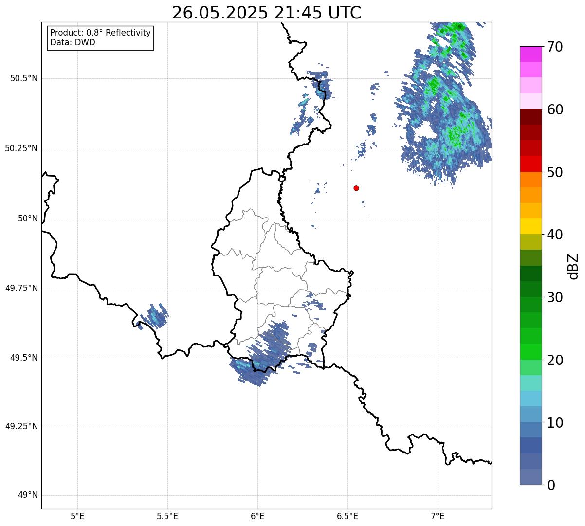Click the longitude label 7°E

438,516
